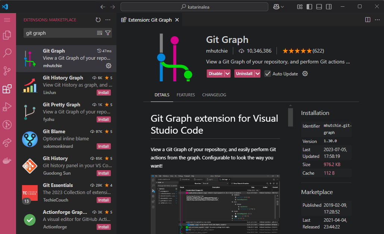
Task: Select Git History by Guodong Sun entry
Action: click(66, 166)
